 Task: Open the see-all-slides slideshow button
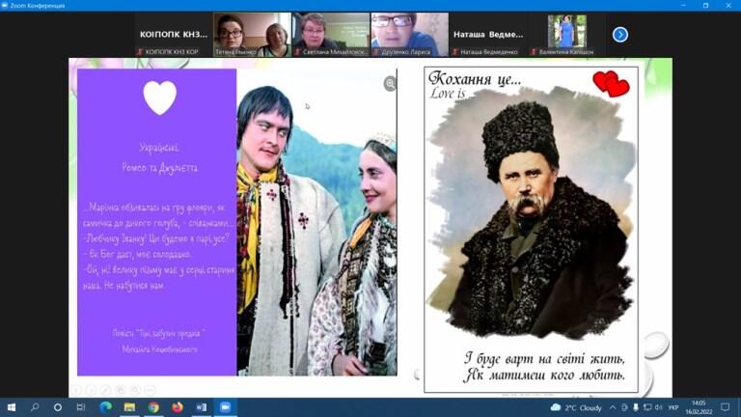click(x=121, y=390)
